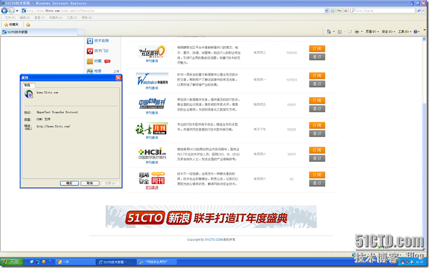
Task: Open the recent pages dropdown arrow
Action: (17, 11)
